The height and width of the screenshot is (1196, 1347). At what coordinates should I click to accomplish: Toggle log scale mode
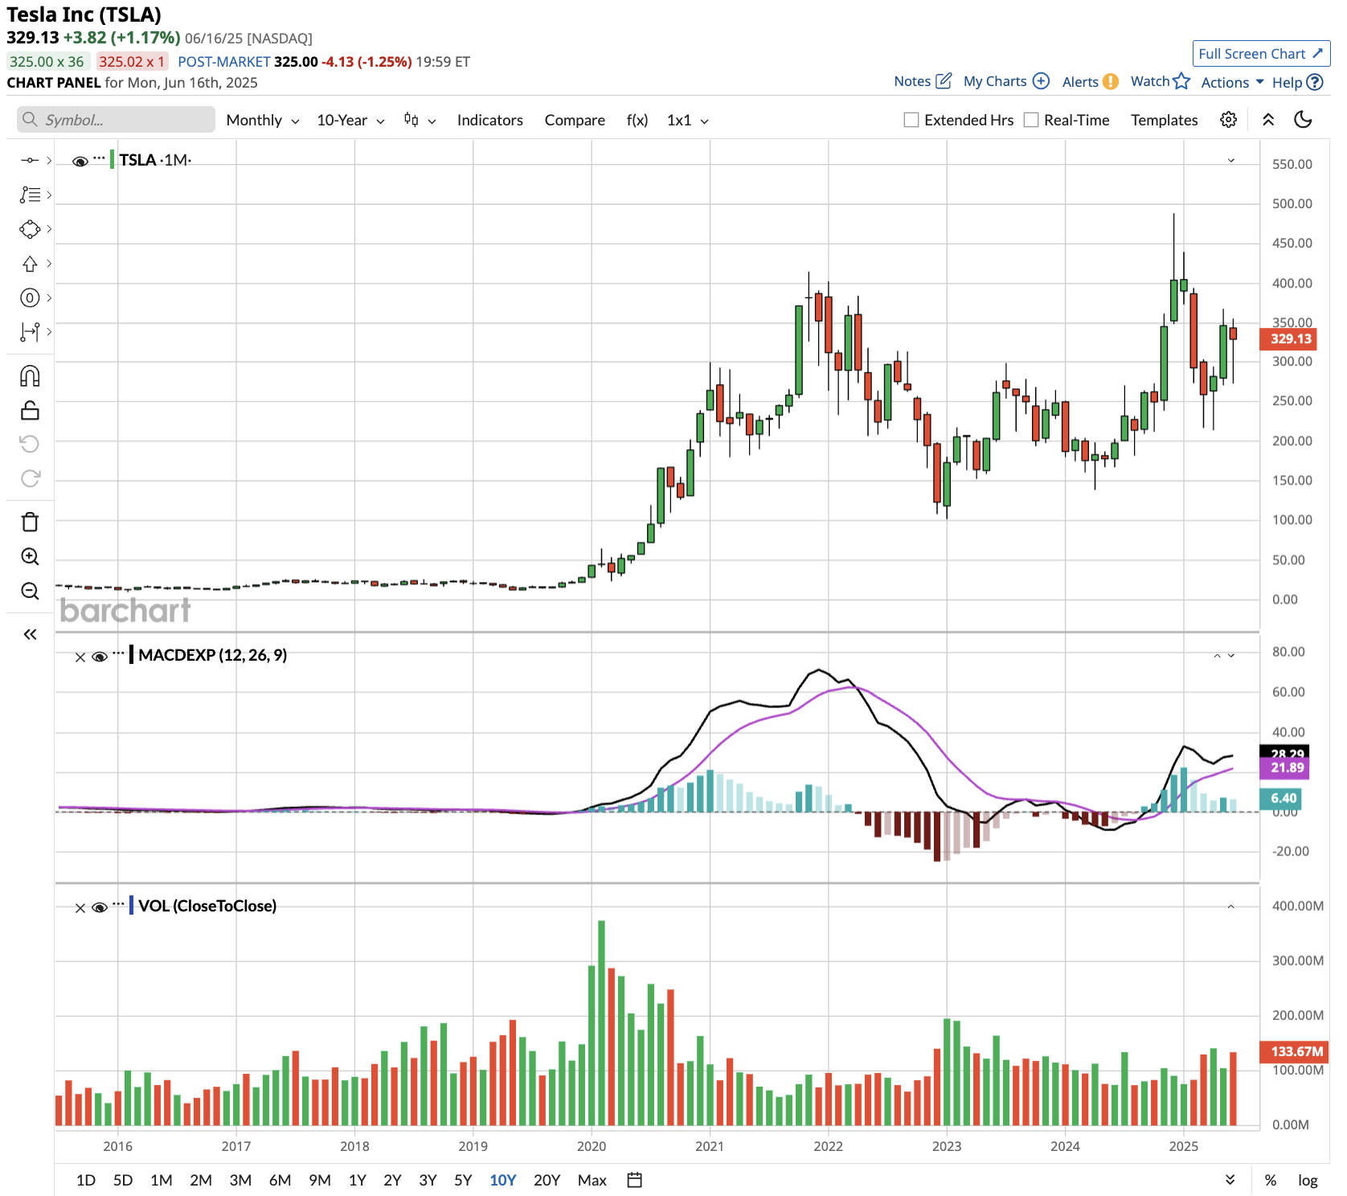point(1308,1180)
